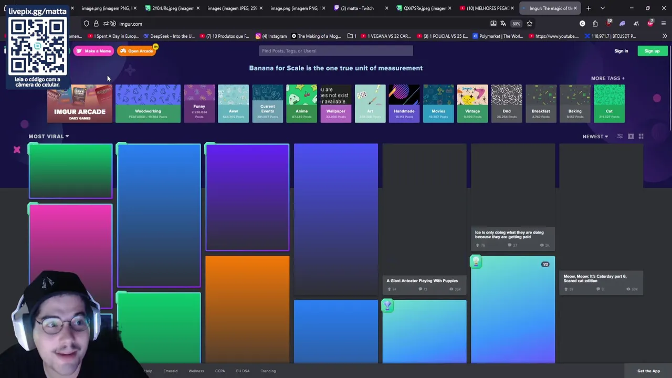Image resolution: width=672 pixels, height=378 pixels.
Task: Click the save page icon in address bar
Action: [x=493, y=24]
